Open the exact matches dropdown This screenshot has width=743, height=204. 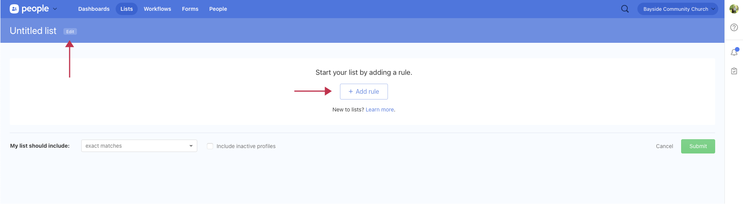[139, 146]
